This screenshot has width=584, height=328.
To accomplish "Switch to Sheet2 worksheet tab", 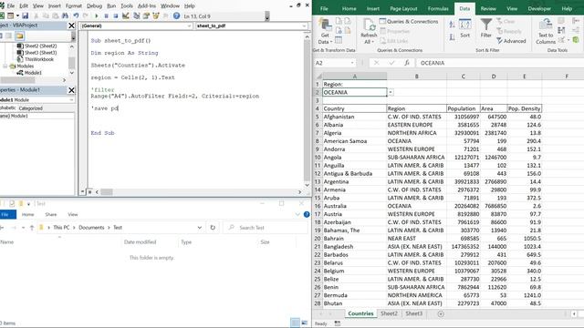I will pos(389,313).
